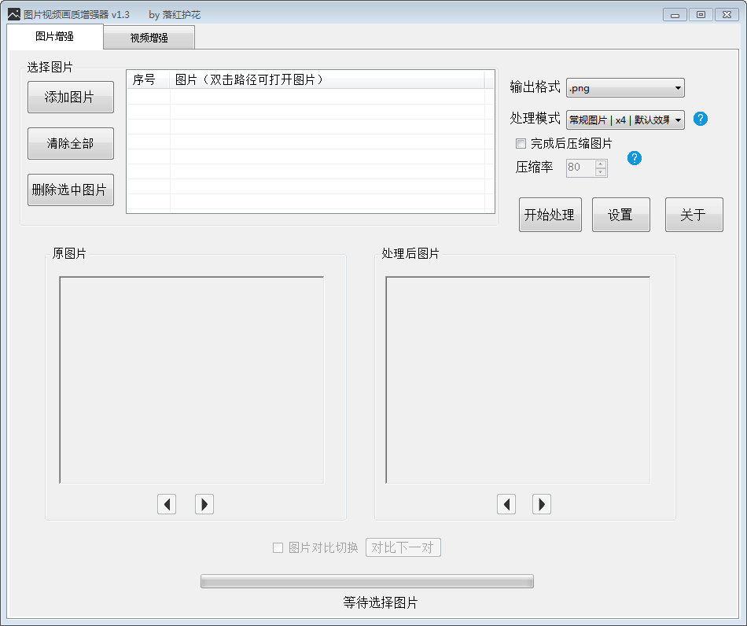The image size is (747, 626).
Task: Open the 输出格式 .png dropdown
Action: (625, 88)
